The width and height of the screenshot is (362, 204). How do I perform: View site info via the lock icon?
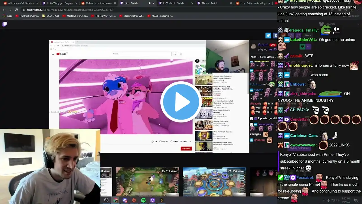point(24,10)
